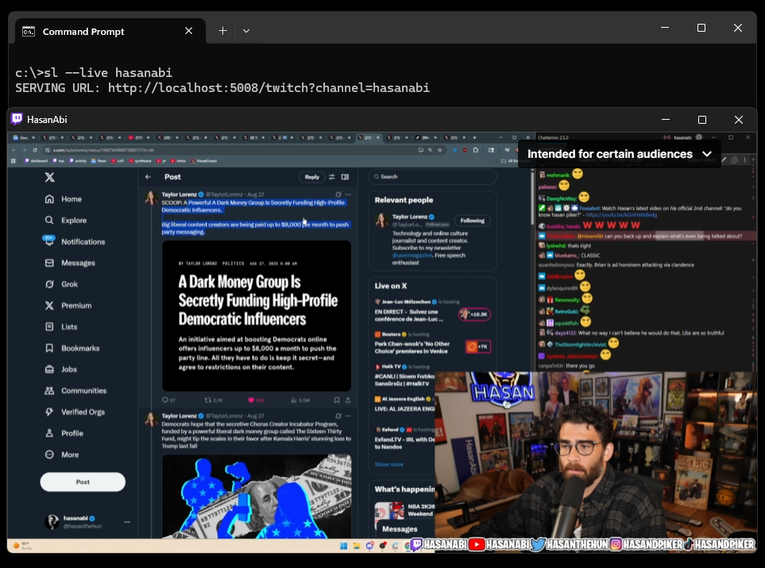Open the reader view icon beside Reply
The image size is (765, 568).
click(x=345, y=177)
